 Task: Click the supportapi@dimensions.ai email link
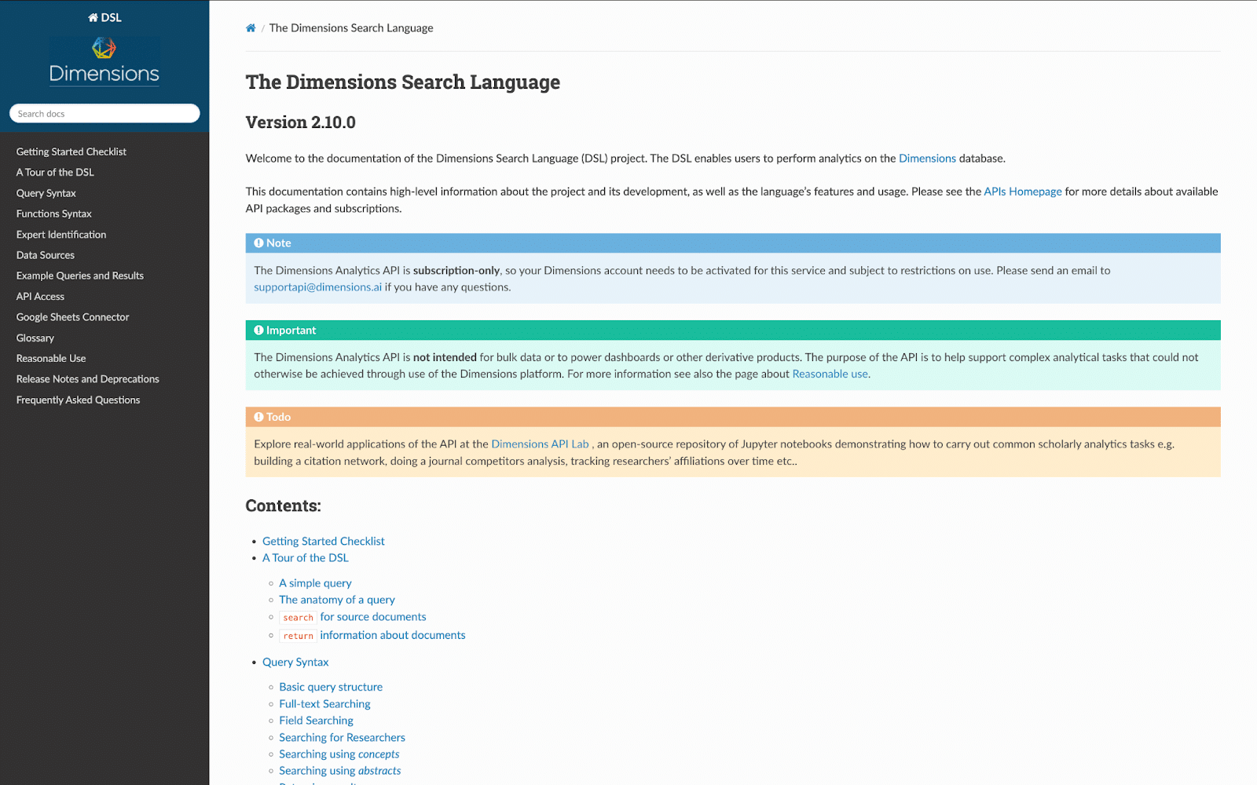[317, 287]
